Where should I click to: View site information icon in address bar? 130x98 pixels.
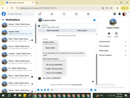(x=17, y=8)
